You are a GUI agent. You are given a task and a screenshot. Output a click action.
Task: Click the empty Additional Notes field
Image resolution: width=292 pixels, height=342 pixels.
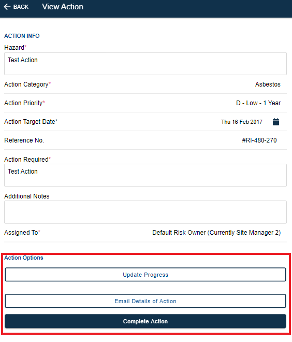(145, 212)
